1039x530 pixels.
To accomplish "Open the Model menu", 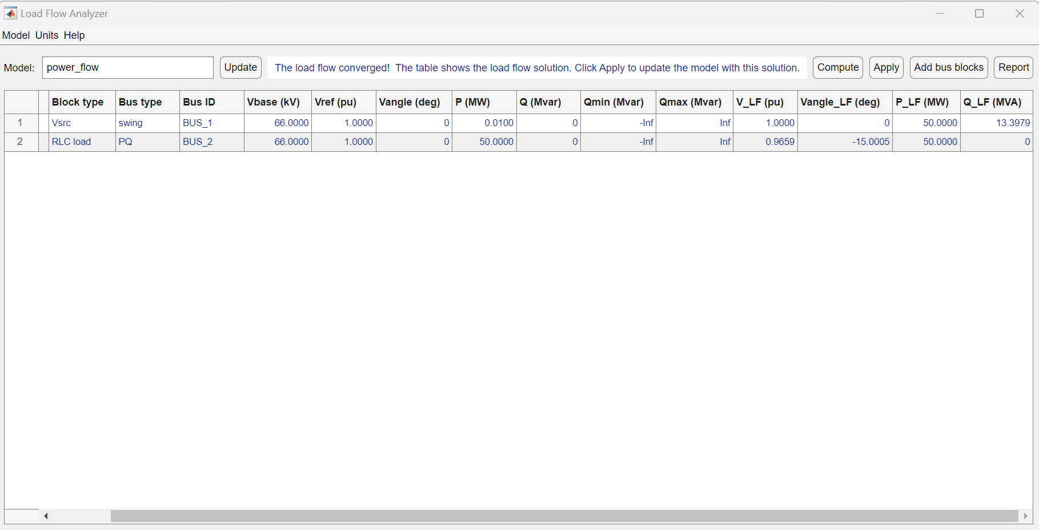I will coord(15,35).
